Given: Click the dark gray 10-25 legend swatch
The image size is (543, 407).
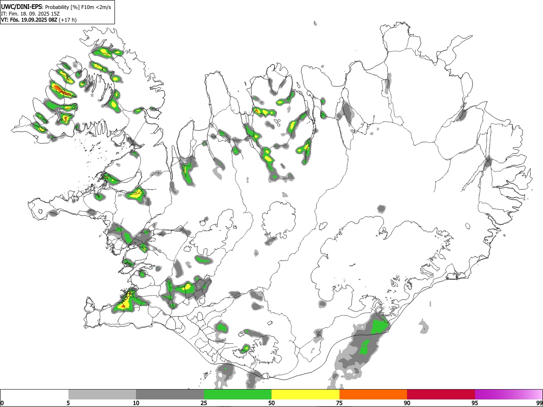Looking at the screenshot, I should (x=170, y=395).
